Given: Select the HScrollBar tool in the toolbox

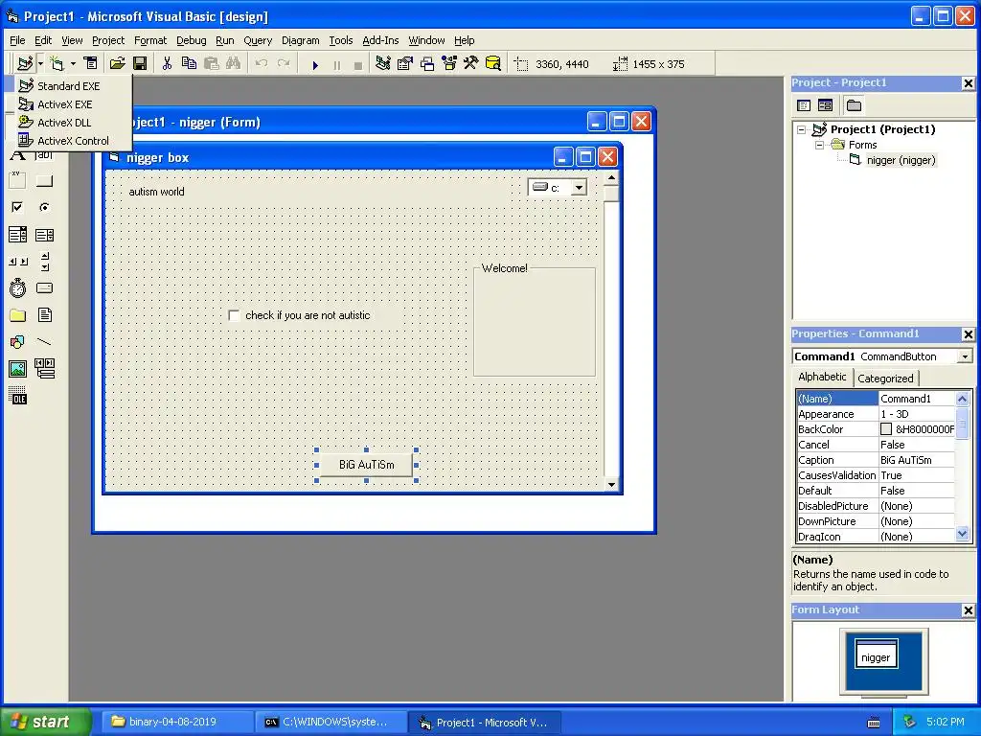Looking at the screenshot, I should tap(17, 262).
